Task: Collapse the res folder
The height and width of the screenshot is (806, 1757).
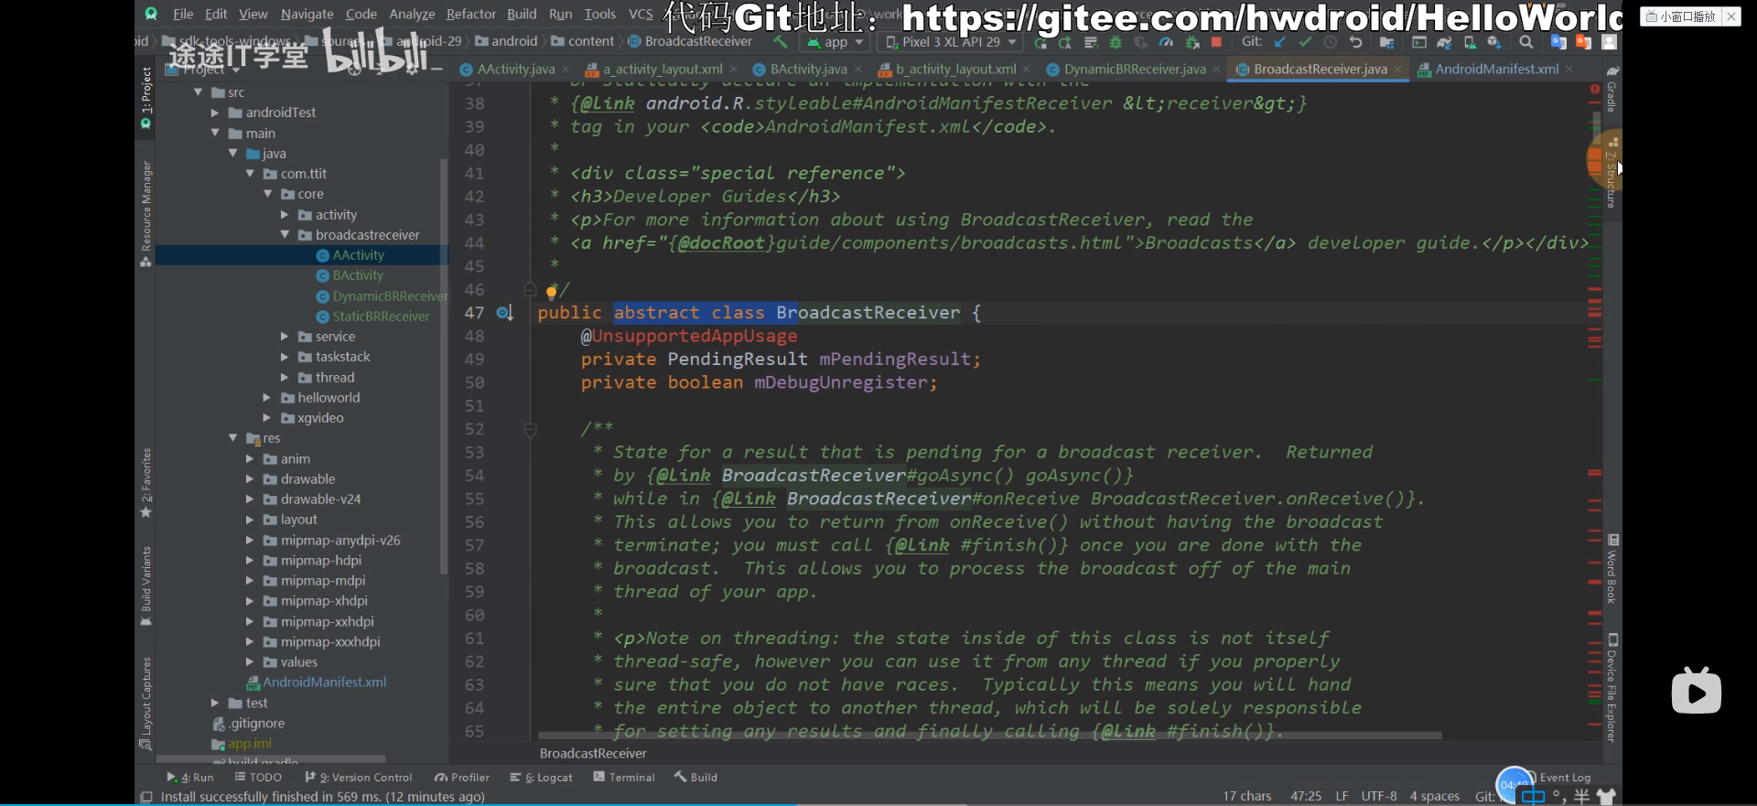Action: 232,438
